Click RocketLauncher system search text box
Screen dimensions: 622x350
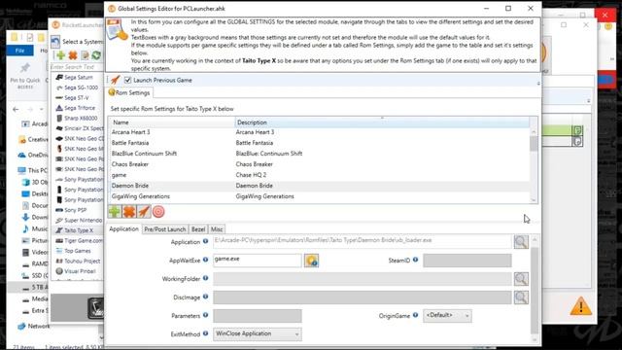point(76,67)
